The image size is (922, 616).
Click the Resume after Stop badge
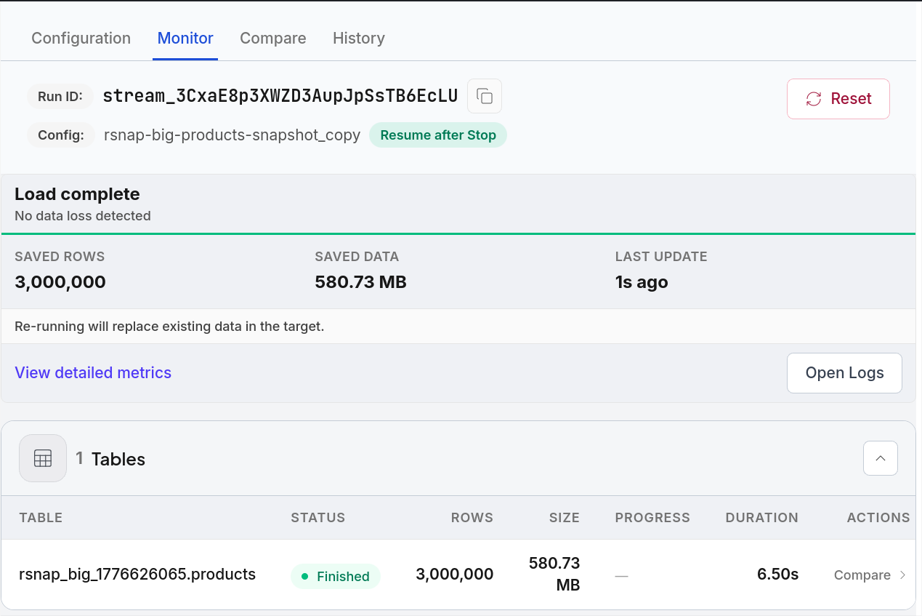(438, 135)
